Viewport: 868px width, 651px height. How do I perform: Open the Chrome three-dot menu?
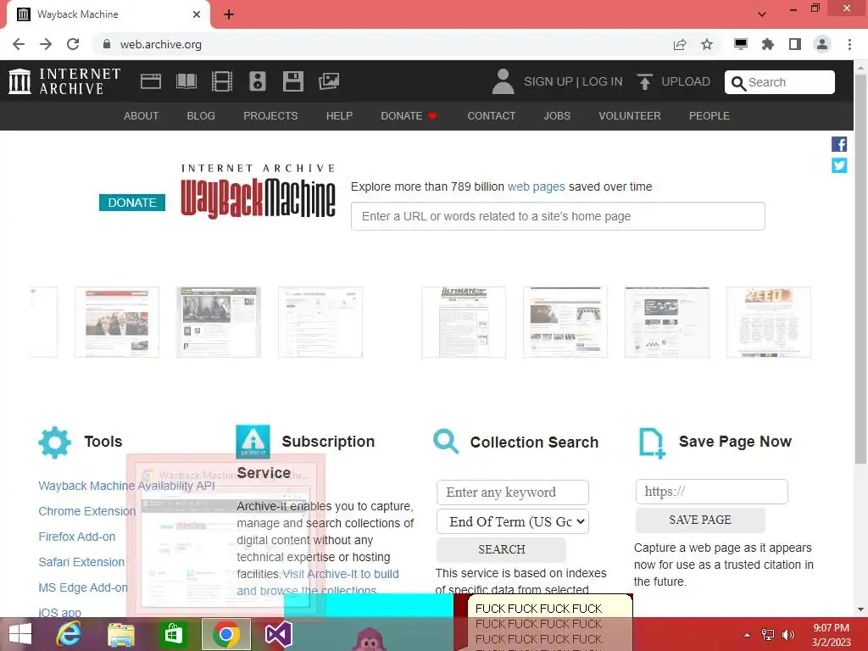(849, 44)
